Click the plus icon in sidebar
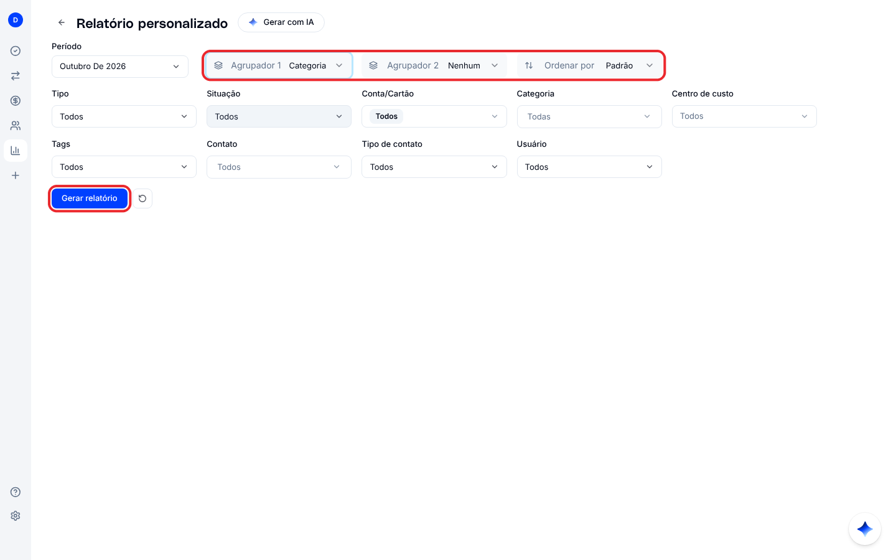The height and width of the screenshot is (560, 896). [16, 175]
